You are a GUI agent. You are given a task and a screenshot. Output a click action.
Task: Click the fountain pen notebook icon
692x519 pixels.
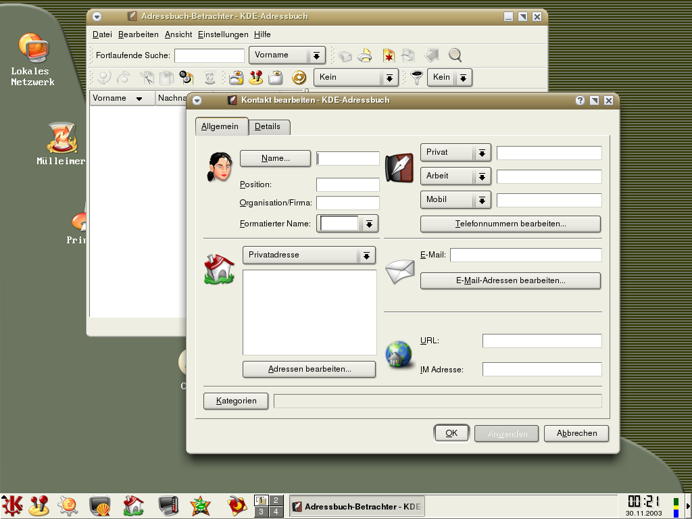pyautogui.click(x=399, y=168)
